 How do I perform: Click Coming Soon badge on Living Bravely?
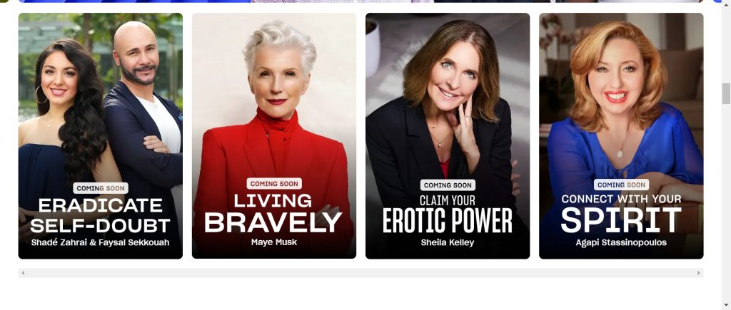274,184
